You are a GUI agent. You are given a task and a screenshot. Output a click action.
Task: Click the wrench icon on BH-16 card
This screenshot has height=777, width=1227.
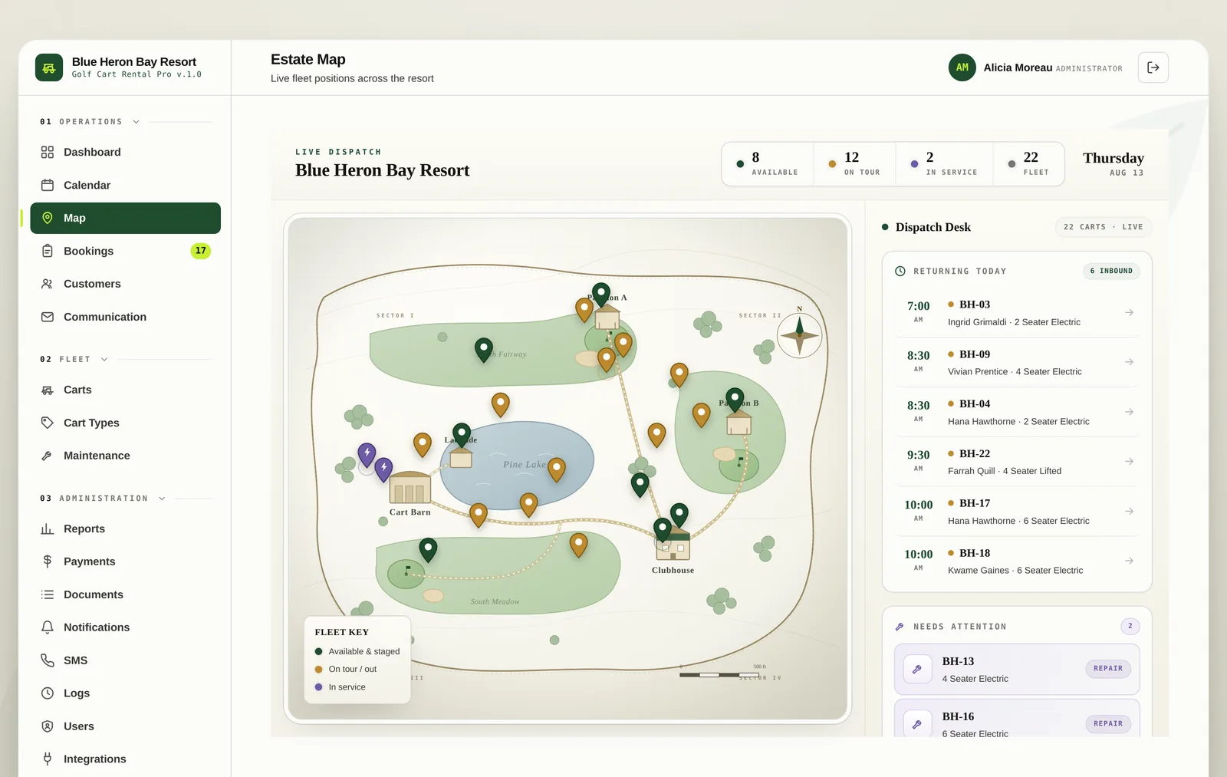pyautogui.click(x=917, y=724)
